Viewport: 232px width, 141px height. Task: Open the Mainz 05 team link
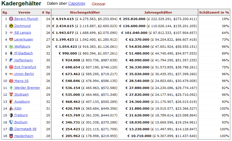tap(22, 81)
